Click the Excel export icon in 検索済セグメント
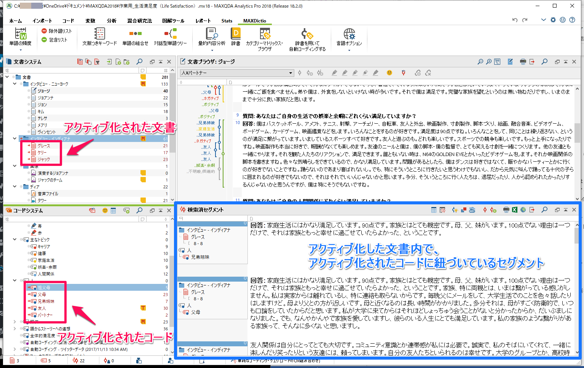Viewport: 584px width, 368px height. tap(515, 210)
